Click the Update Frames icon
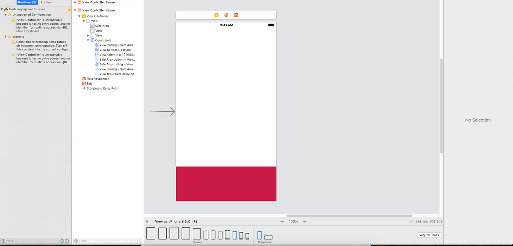Screen dimensions: 513x246 point(411,221)
